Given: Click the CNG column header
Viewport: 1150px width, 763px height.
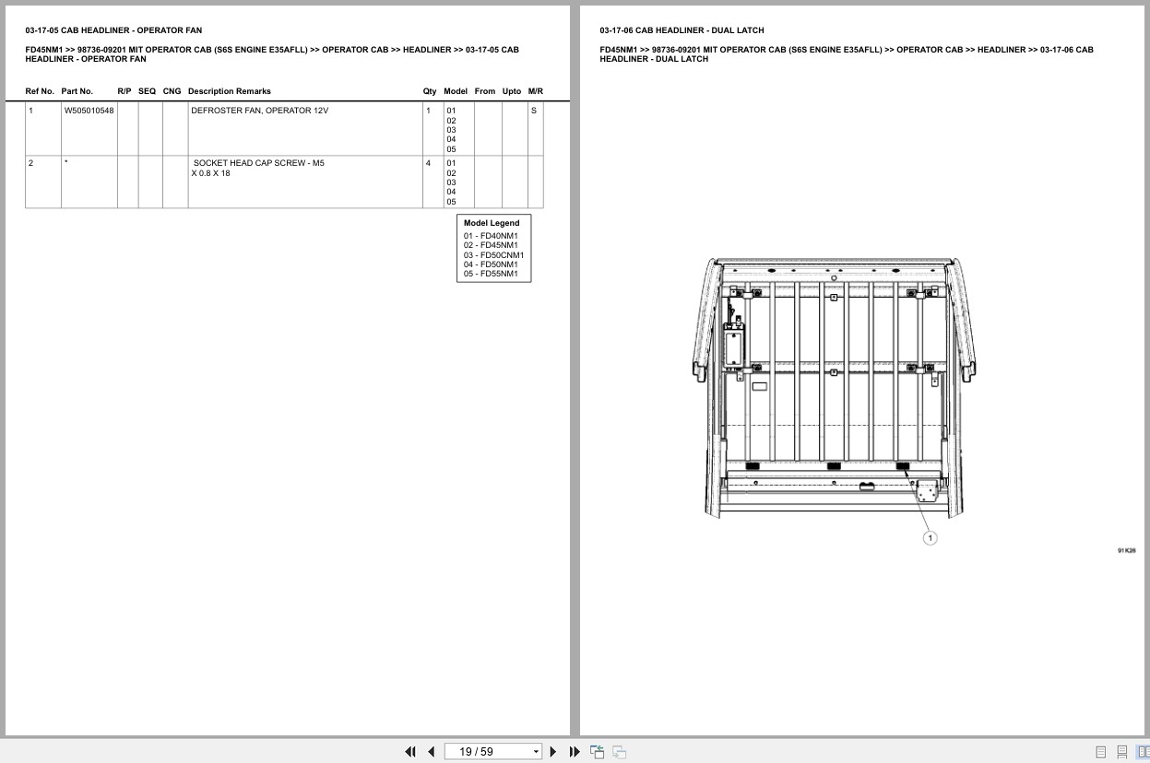Looking at the screenshot, I should coord(172,91).
